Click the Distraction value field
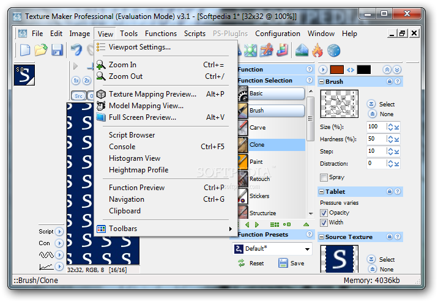 (376, 164)
